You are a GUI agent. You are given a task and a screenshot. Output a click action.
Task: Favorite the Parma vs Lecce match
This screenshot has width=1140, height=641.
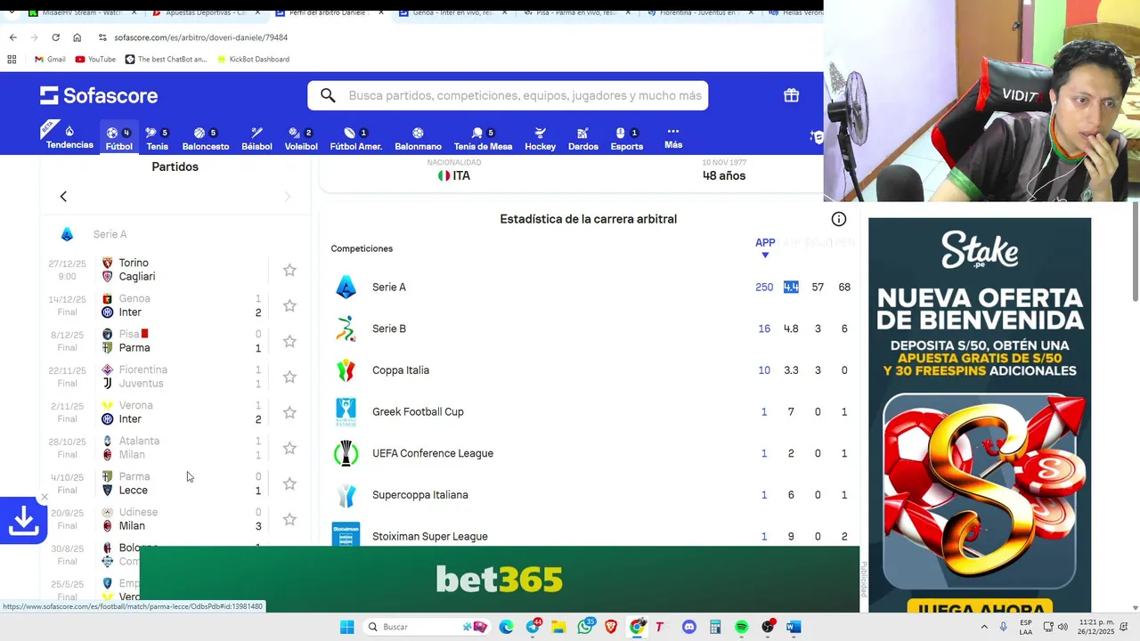coord(289,483)
